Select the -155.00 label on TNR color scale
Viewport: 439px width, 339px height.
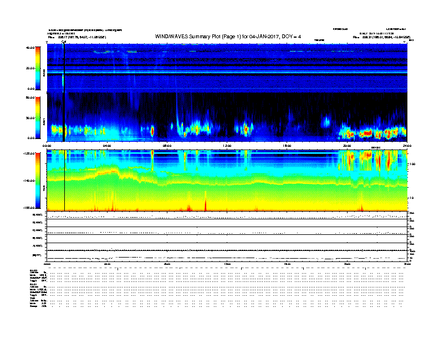pos(29,208)
